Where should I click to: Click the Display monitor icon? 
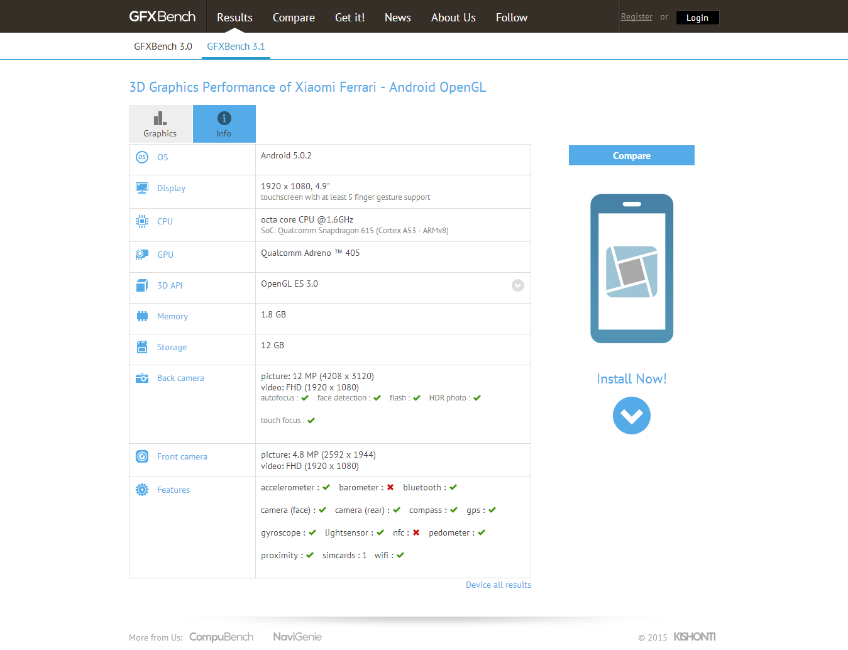142,188
